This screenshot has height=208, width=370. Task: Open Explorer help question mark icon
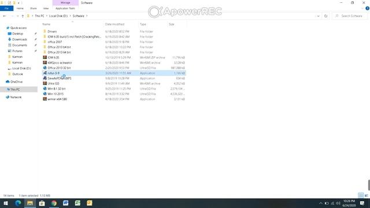click(x=367, y=8)
